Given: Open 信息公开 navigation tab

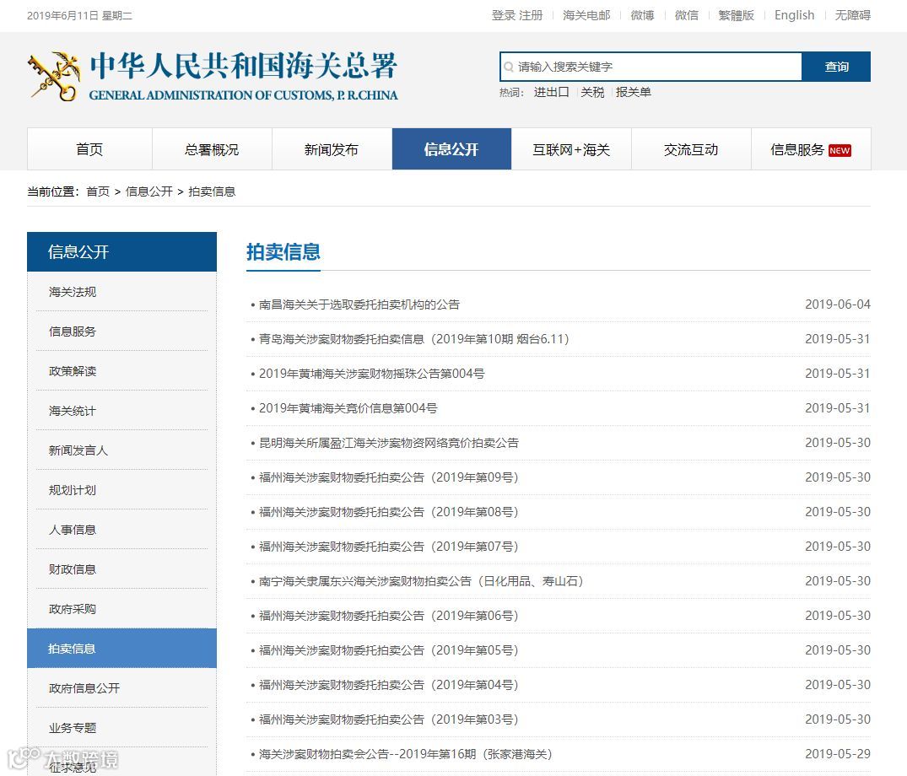Looking at the screenshot, I should coord(451,149).
